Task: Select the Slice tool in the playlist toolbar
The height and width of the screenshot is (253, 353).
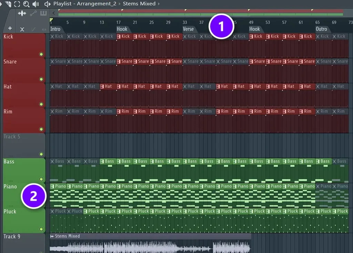Action: click(x=8, y=4)
